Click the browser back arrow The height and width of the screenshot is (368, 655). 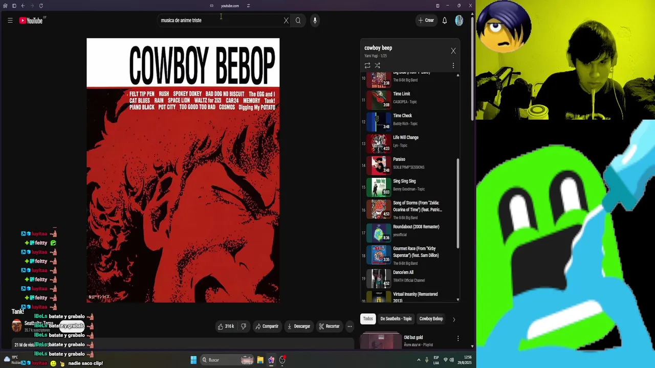tap(23, 6)
